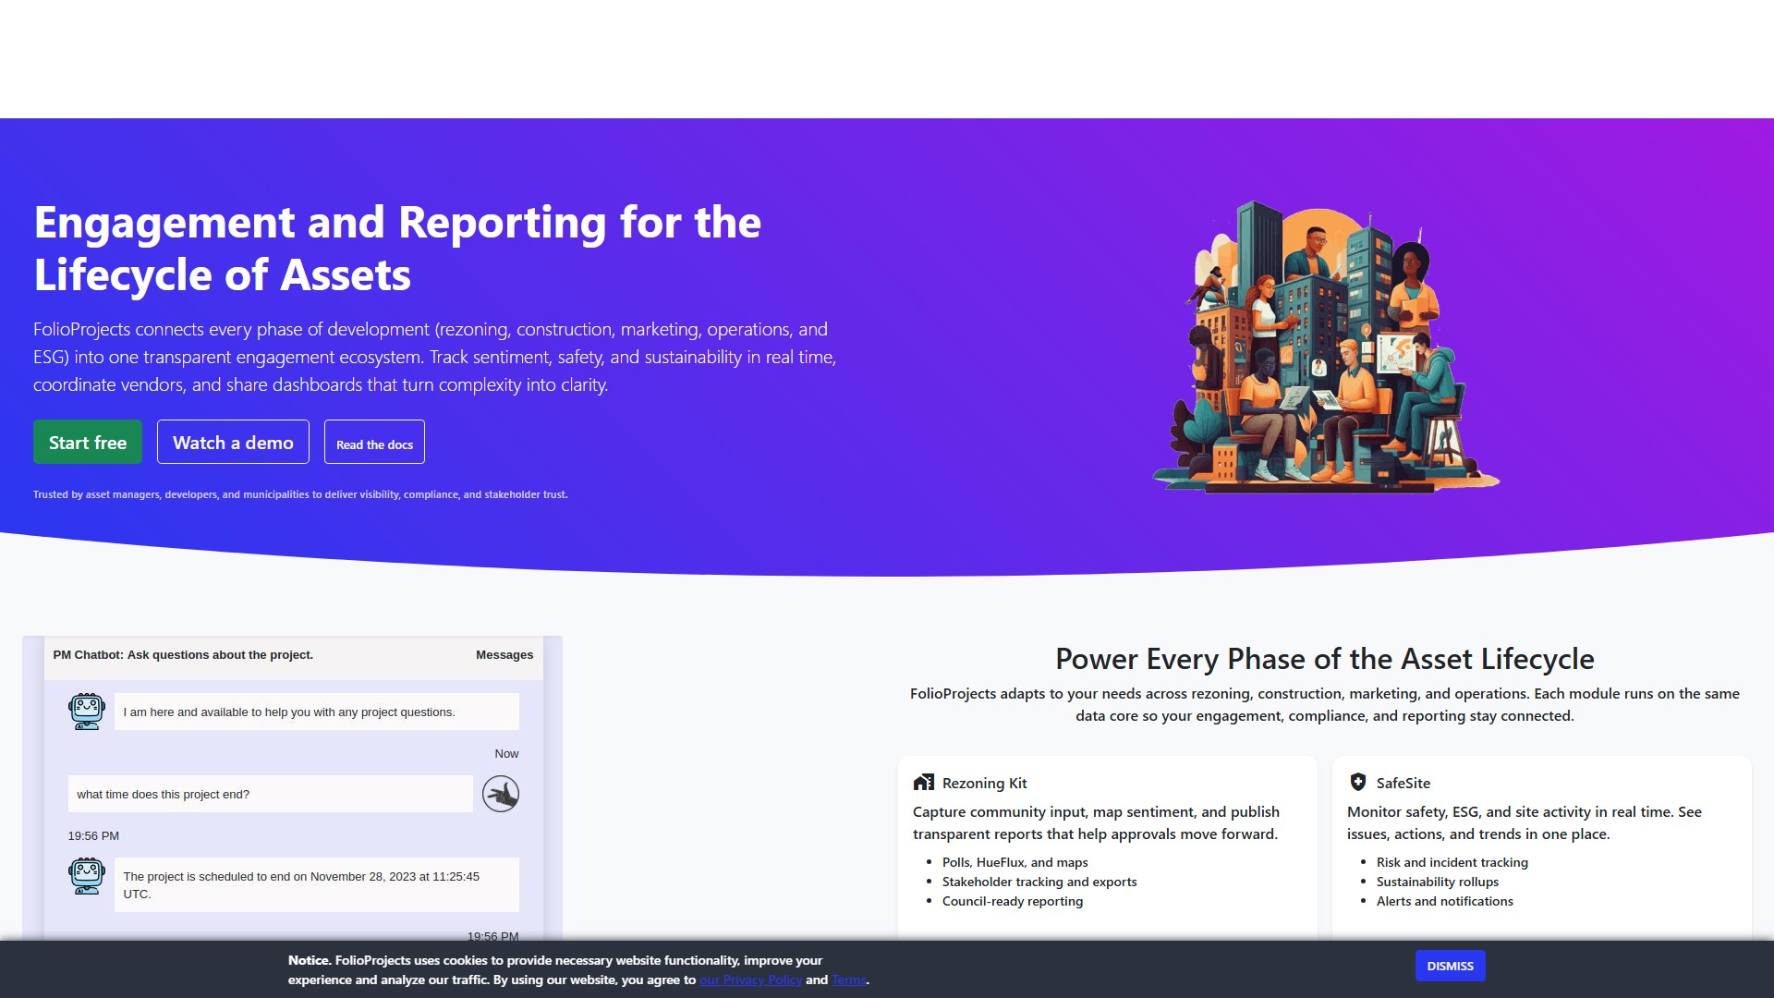Click the robot avatar next to the greeting message
The image size is (1774, 998).
87,711
